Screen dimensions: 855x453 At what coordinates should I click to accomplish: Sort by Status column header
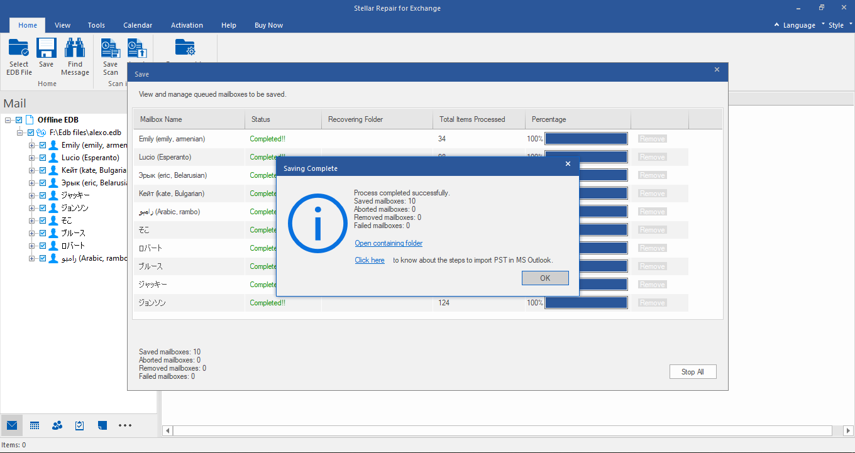283,119
